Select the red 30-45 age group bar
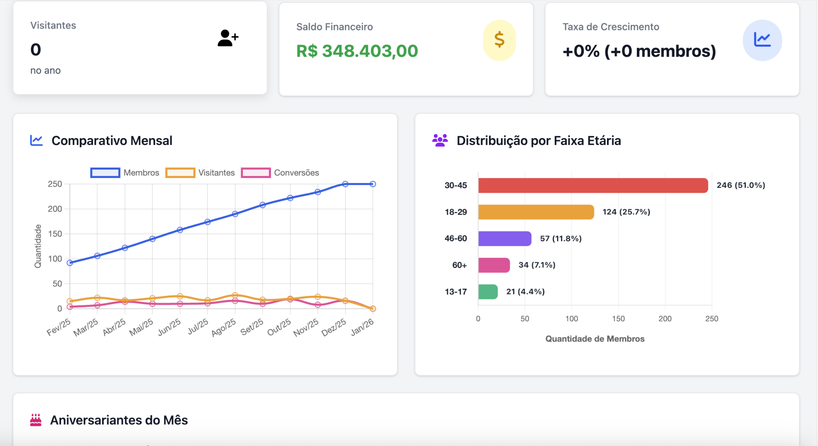This screenshot has width=818, height=446. 592,185
